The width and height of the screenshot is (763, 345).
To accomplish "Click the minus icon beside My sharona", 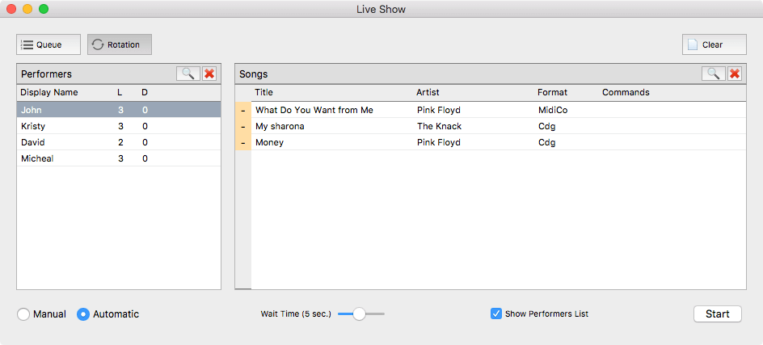I will click(243, 126).
